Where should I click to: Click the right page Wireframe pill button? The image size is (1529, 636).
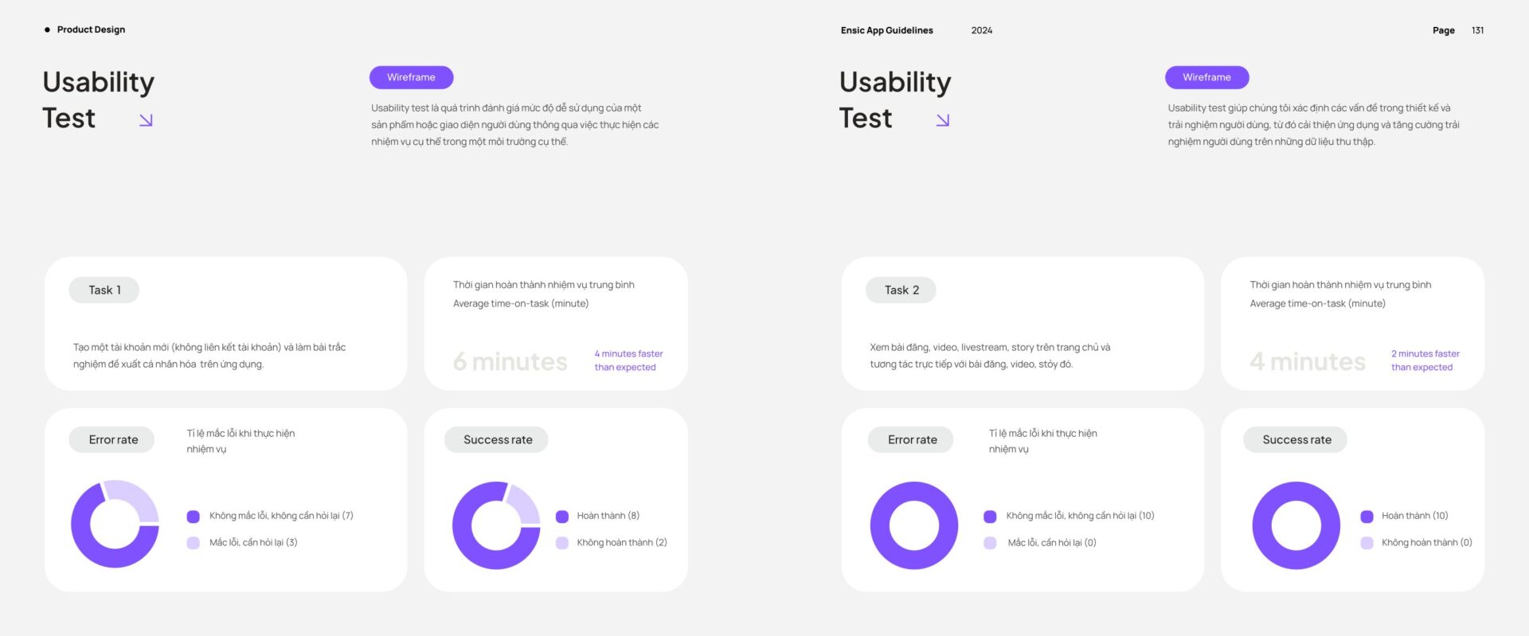coord(1206,77)
